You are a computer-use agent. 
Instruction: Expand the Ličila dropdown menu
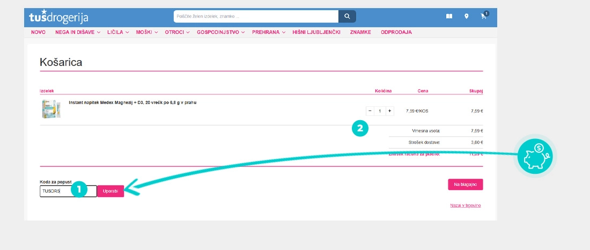[x=118, y=32]
